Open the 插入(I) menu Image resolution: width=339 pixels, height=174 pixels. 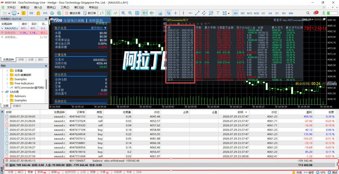tap(38, 7)
